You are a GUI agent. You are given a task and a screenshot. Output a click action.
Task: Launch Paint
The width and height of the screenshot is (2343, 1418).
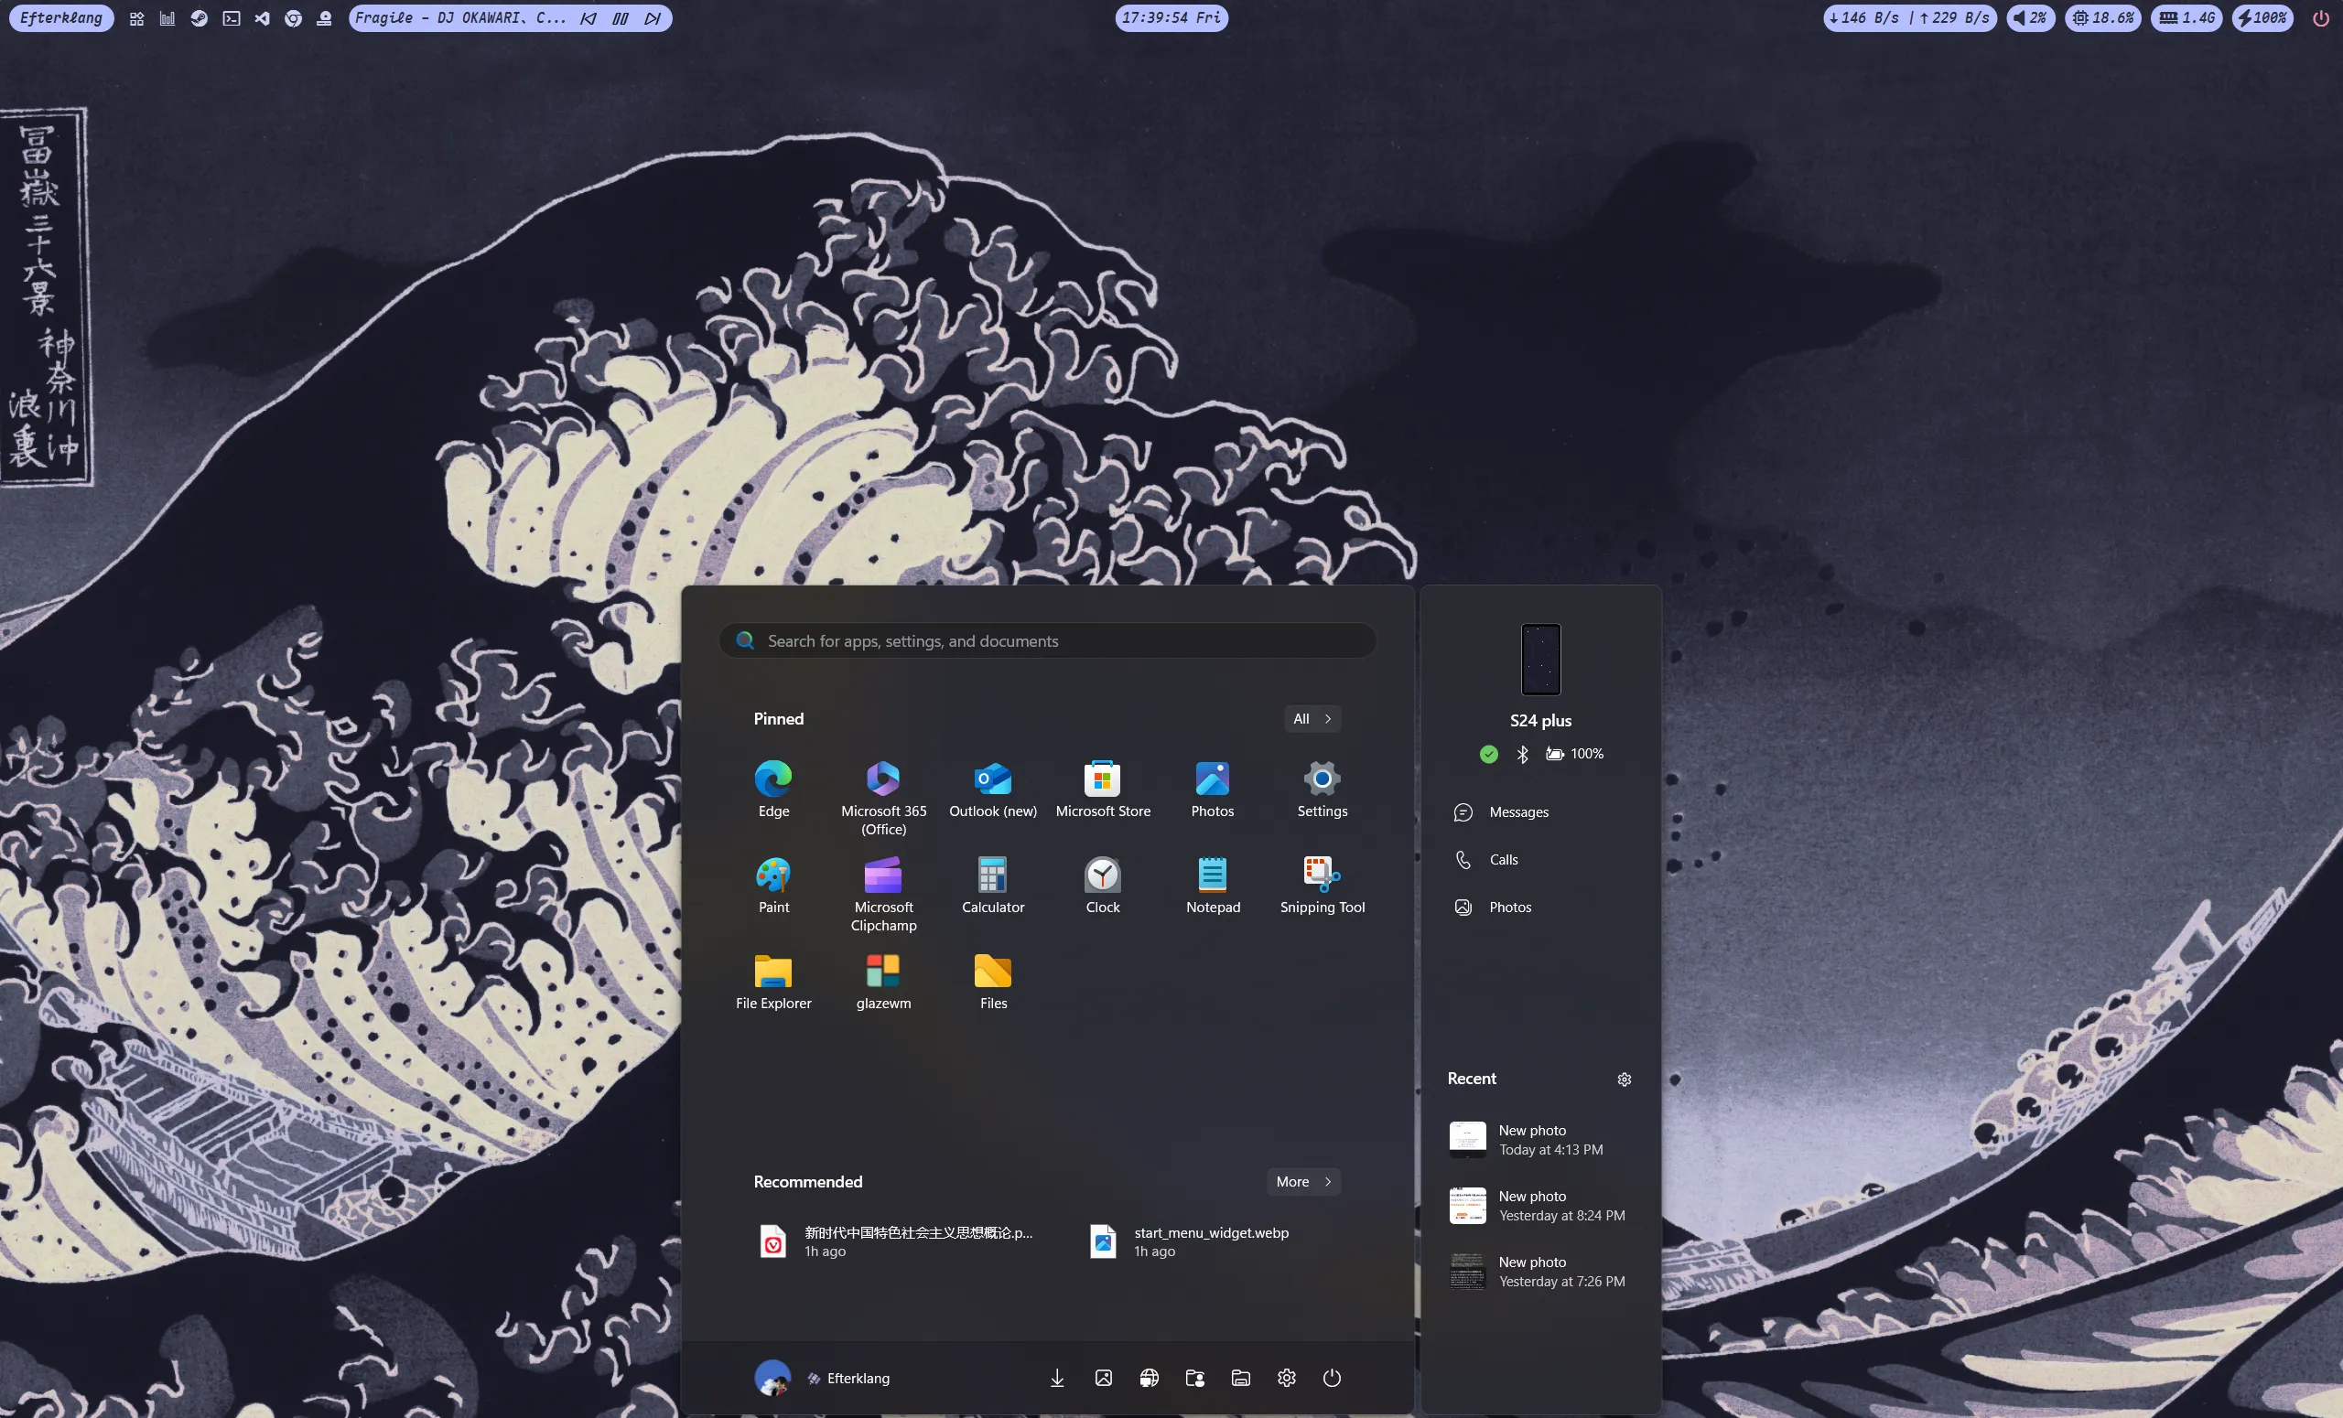click(x=773, y=885)
